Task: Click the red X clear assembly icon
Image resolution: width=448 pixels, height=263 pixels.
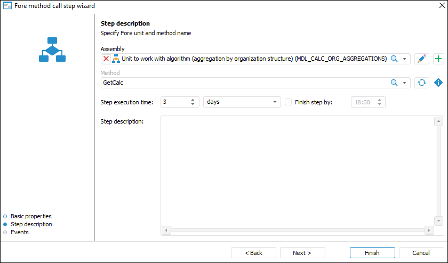Action: tap(106, 59)
